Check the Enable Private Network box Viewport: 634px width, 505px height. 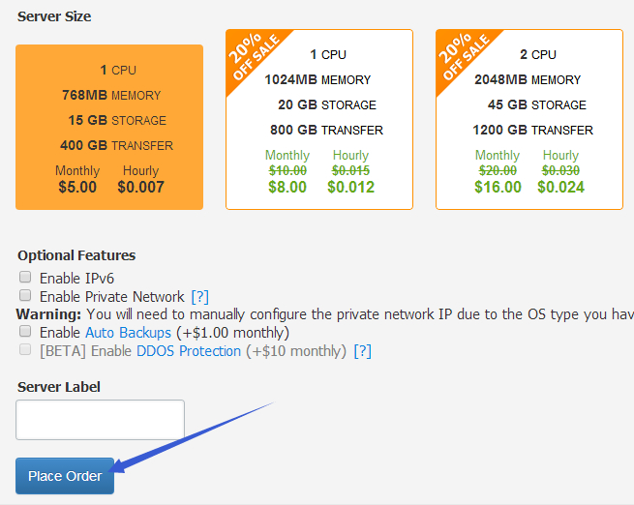26,296
